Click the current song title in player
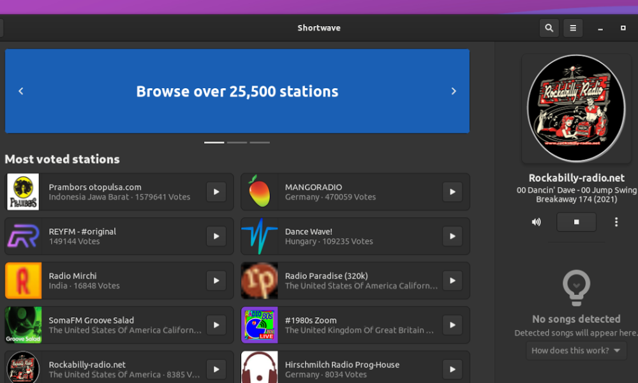 576,195
